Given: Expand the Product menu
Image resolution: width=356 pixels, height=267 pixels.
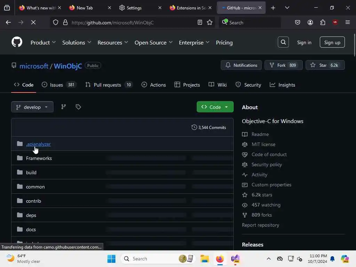Looking at the screenshot, I should tap(43, 42).
